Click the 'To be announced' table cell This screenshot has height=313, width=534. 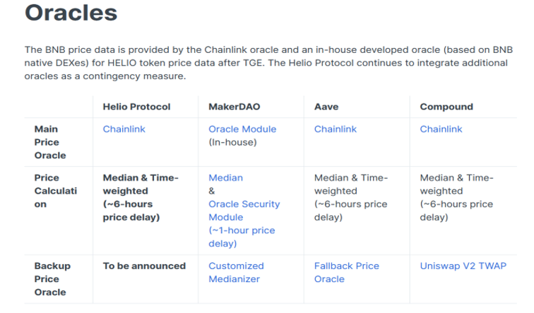coord(144,266)
